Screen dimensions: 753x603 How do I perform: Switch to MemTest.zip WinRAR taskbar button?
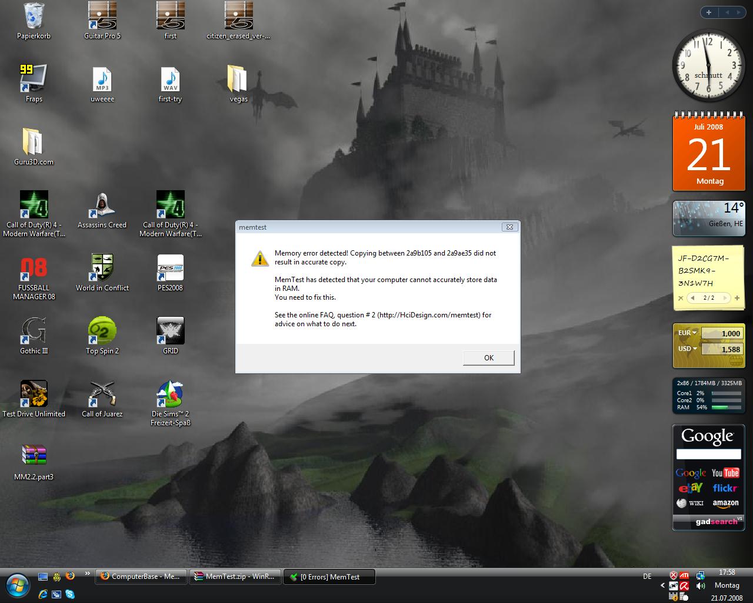pyautogui.click(x=235, y=577)
